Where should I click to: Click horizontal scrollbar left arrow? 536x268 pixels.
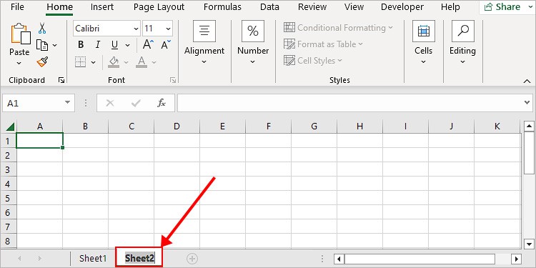click(x=339, y=259)
